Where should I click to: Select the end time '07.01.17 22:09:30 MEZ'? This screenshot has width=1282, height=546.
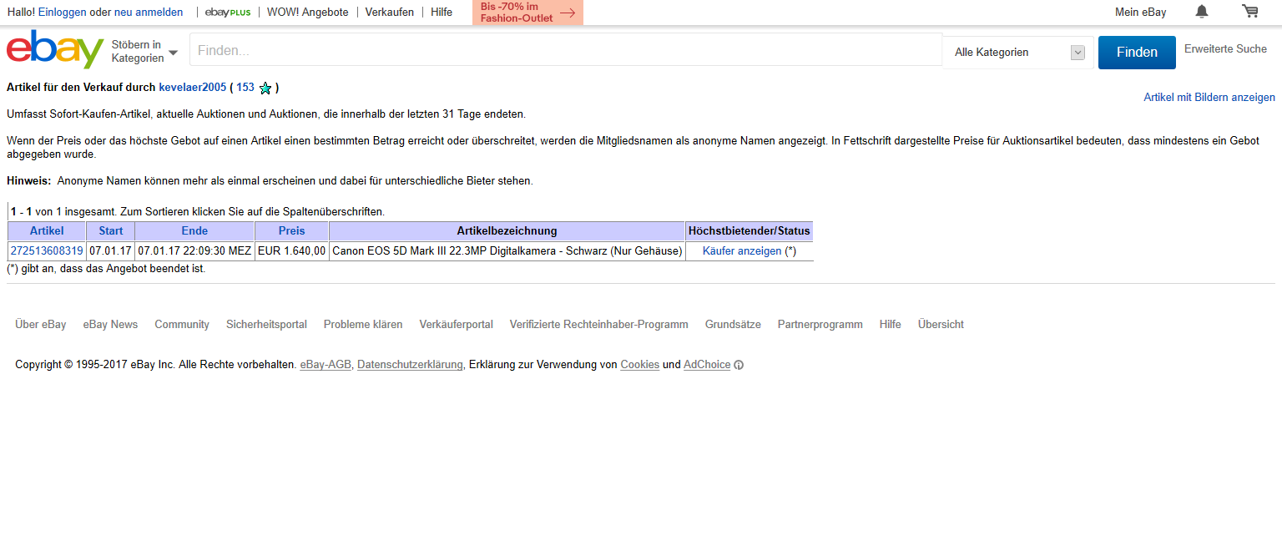(194, 251)
